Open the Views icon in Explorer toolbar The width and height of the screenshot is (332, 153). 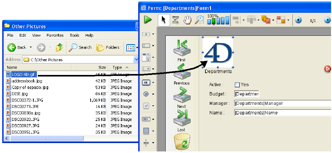(131, 48)
